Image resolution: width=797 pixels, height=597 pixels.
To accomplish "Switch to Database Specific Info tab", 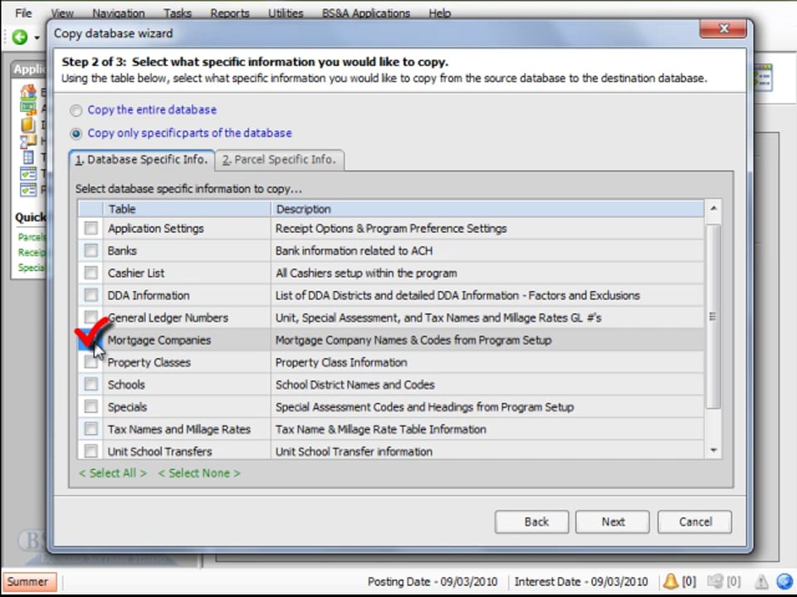I will (141, 160).
